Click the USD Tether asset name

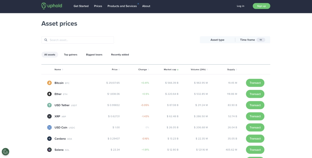tap(62, 105)
